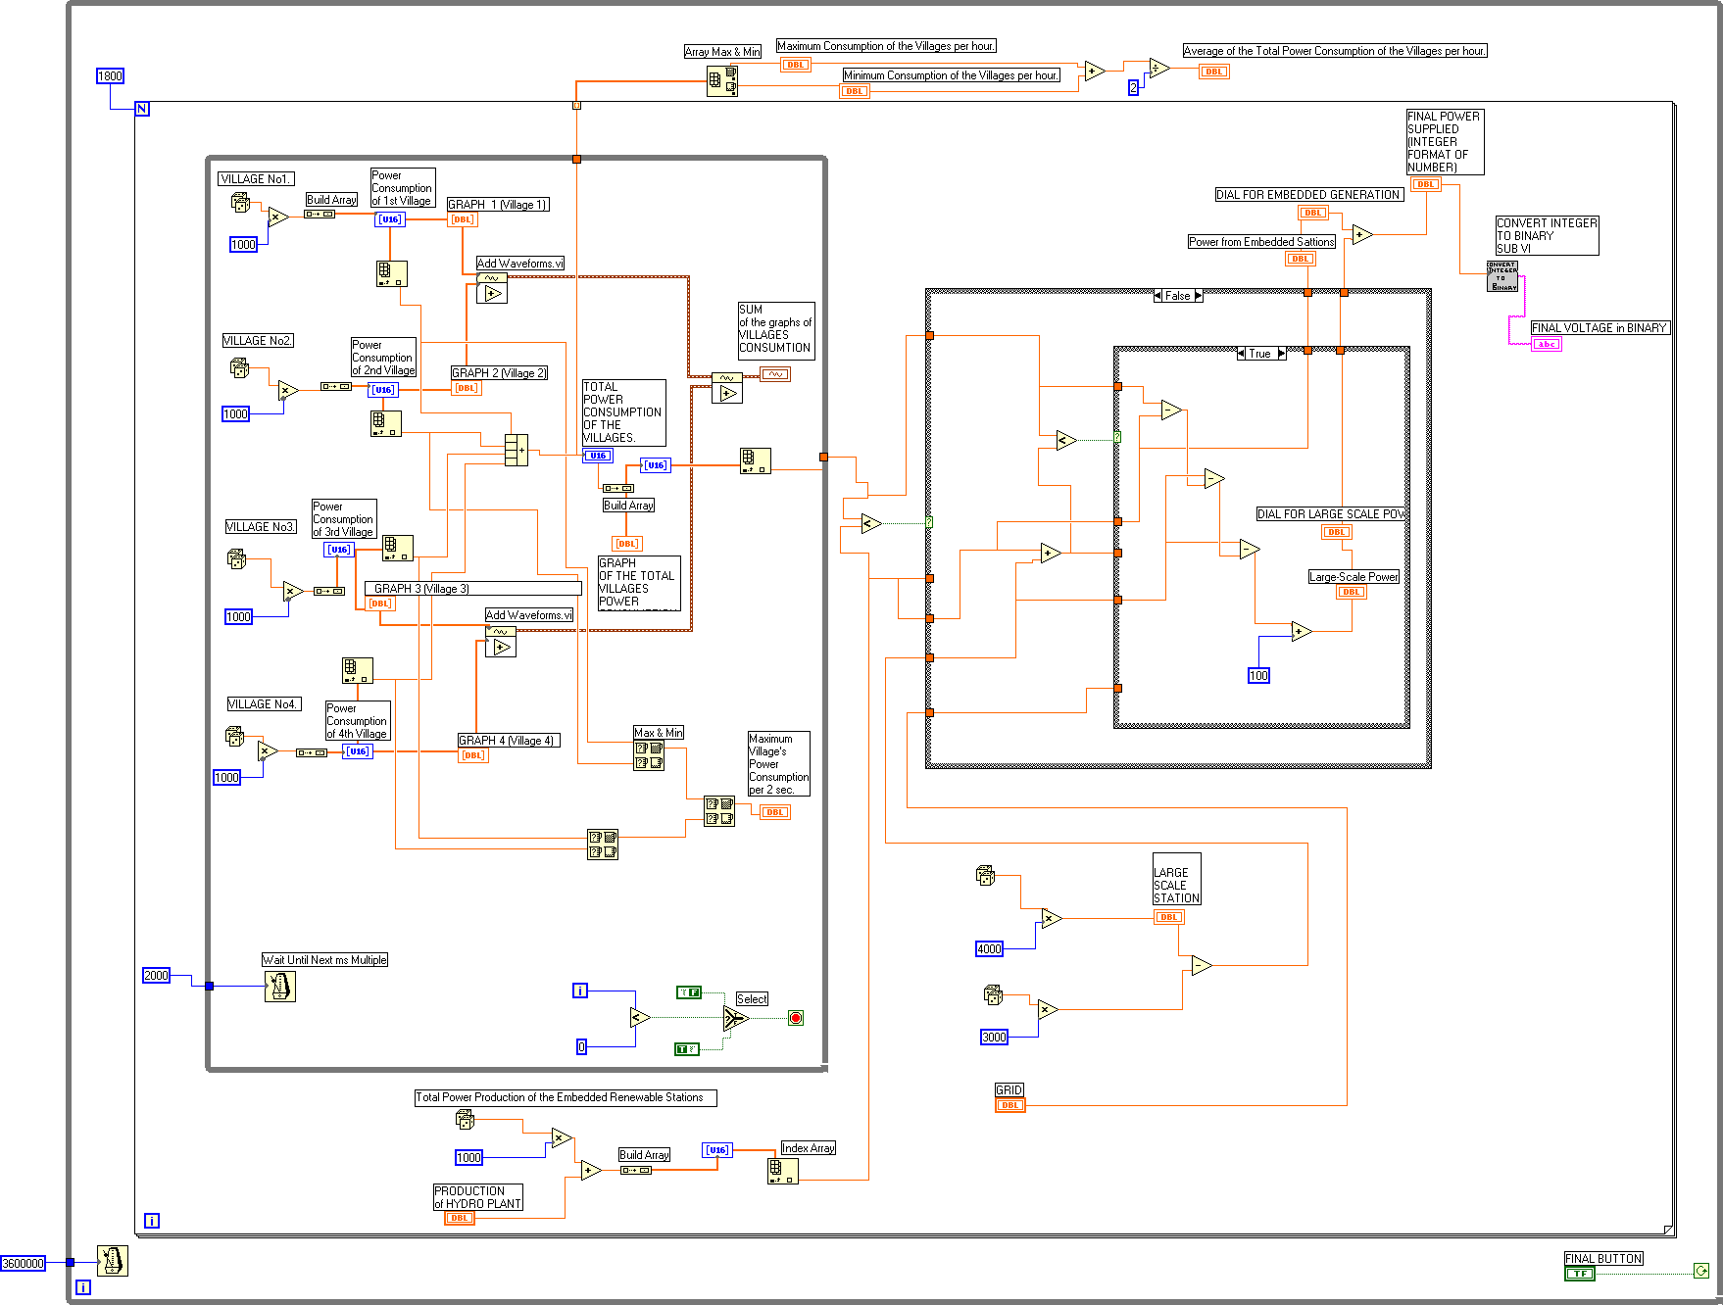Image resolution: width=1723 pixels, height=1305 pixels.
Task: Select the upper Add Waveforms.vi node
Action: click(491, 288)
